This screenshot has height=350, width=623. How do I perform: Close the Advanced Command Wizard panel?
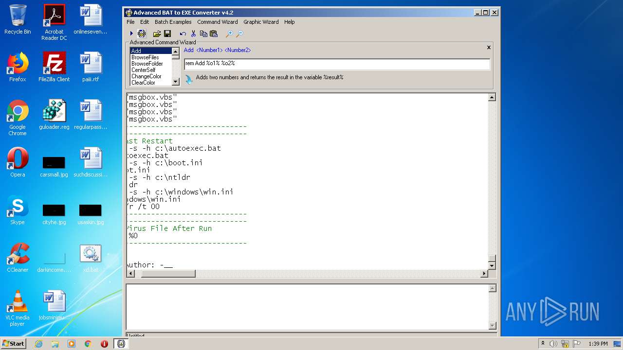(489, 48)
